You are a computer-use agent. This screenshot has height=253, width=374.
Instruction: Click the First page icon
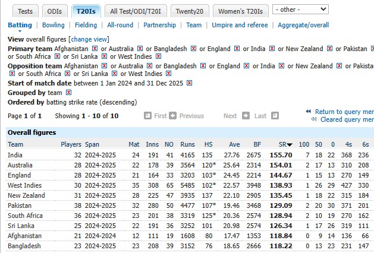click(147, 116)
